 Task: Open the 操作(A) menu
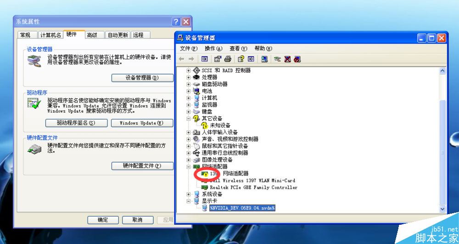[213, 48]
